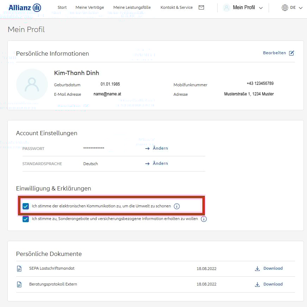The height and width of the screenshot is (307, 307).
Task: Click the globe language icon
Action: [x=285, y=8]
